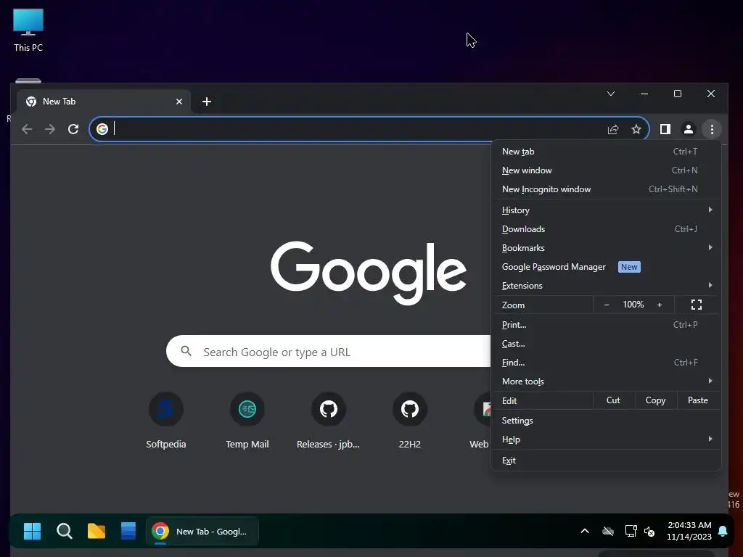Open the tab search chevron
Viewport: 743px width, 557px height.
(x=611, y=94)
